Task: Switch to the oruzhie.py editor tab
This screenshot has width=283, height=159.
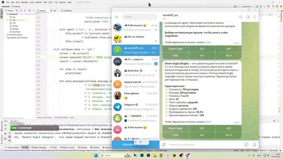Action: [67, 11]
